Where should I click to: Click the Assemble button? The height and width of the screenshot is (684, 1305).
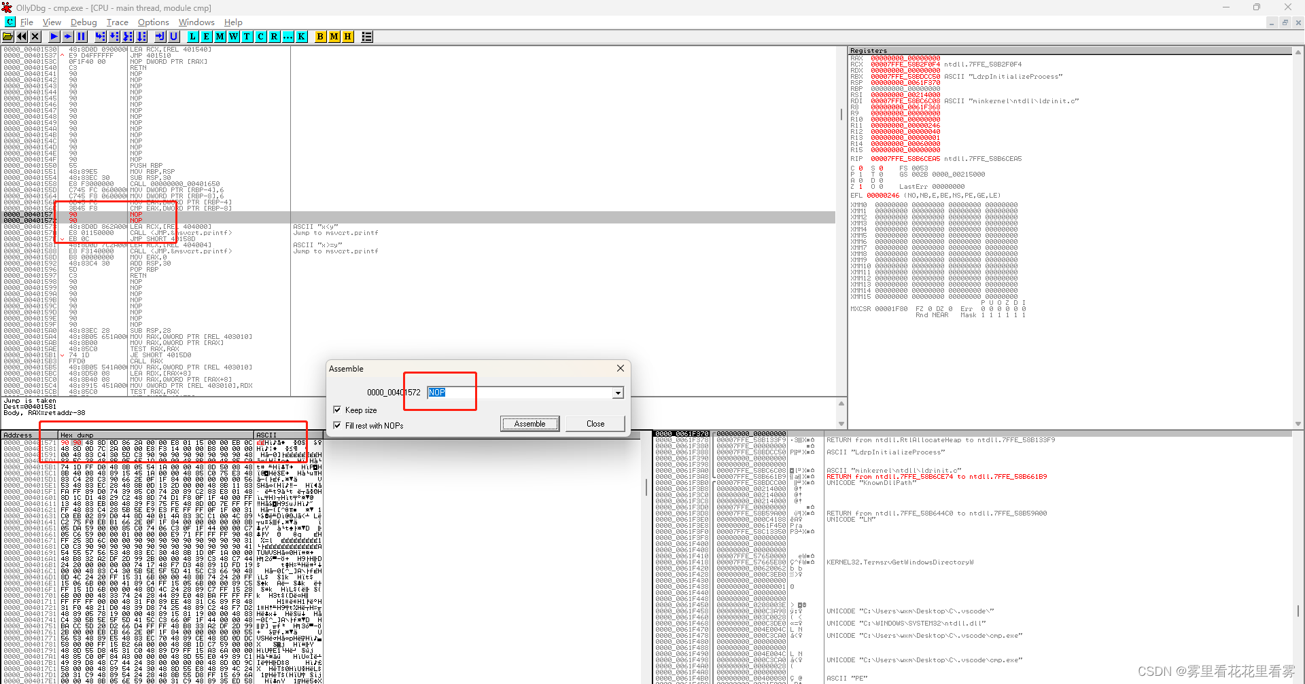pyautogui.click(x=530, y=424)
